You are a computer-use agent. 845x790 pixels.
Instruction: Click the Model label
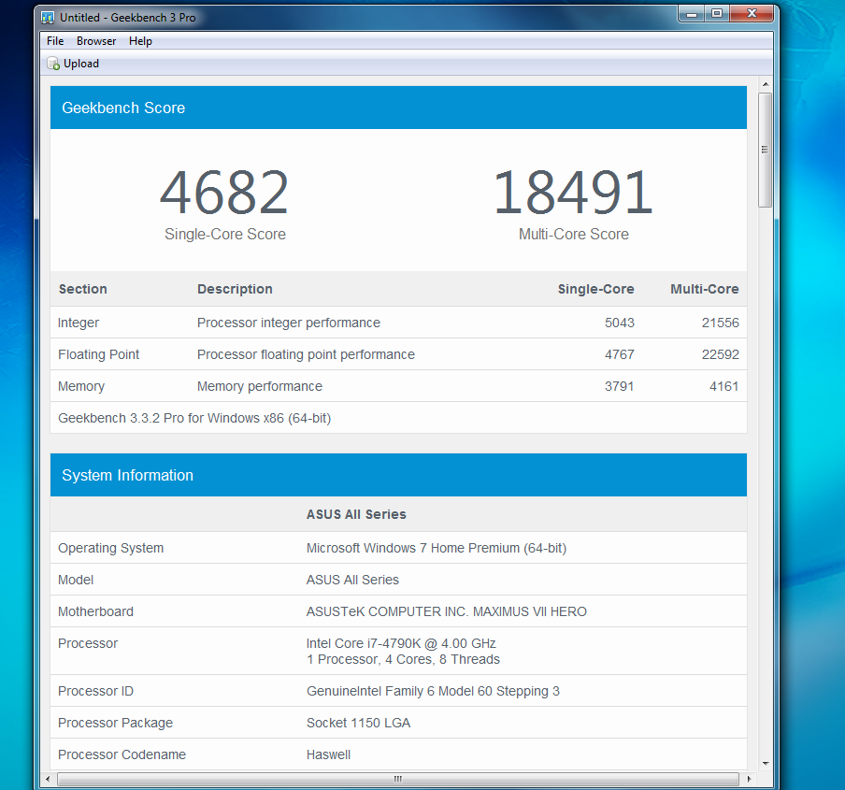point(76,580)
